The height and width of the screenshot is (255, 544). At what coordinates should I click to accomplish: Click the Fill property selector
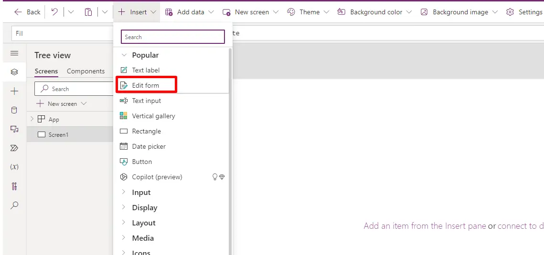63,33
